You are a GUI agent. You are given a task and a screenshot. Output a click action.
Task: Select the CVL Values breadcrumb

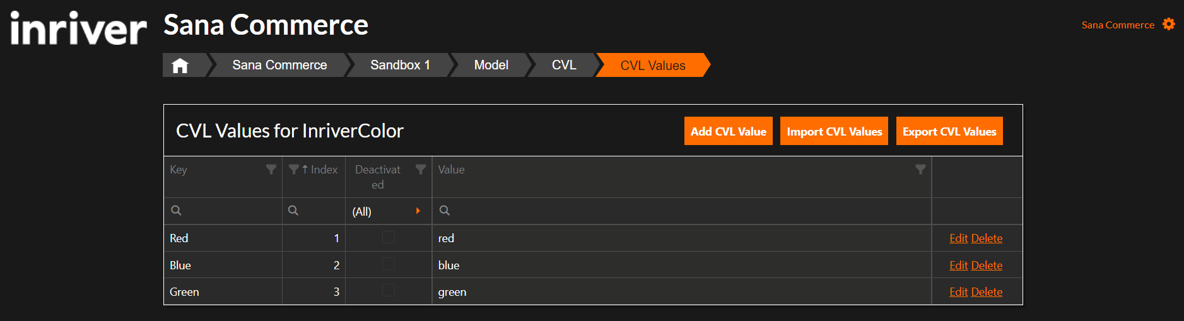pyautogui.click(x=653, y=65)
